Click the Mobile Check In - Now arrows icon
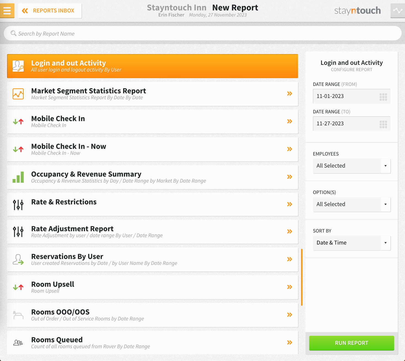405x361 pixels. pyautogui.click(x=18, y=149)
